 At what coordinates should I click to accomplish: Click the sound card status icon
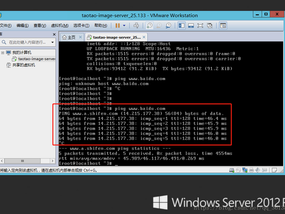click(x=258, y=170)
